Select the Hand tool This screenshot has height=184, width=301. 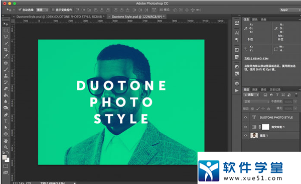pyautogui.click(x=6, y=141)
